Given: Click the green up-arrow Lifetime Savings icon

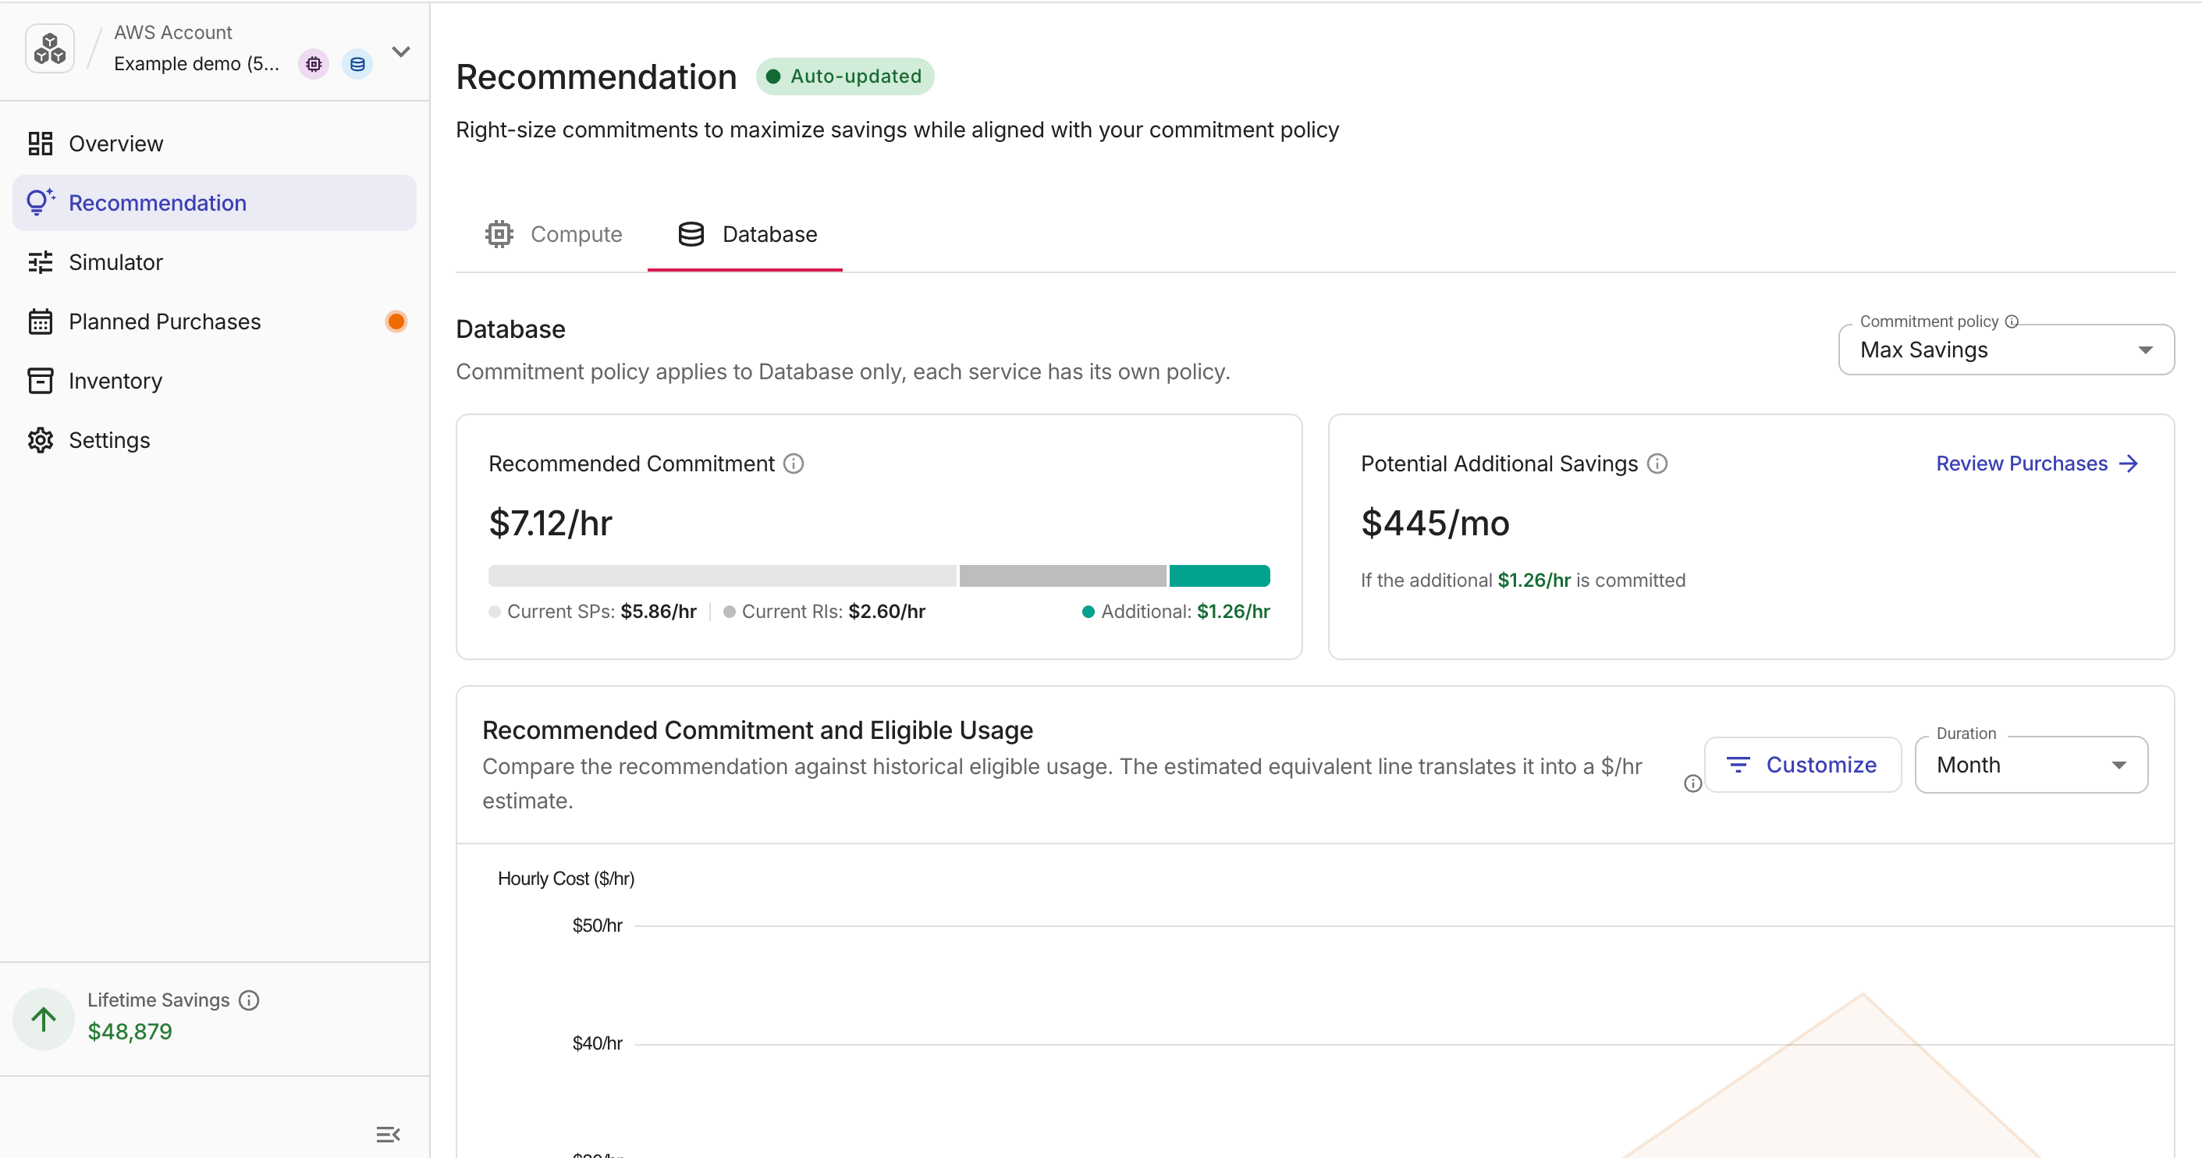Looking at the screenshot, I should 44,1018.
